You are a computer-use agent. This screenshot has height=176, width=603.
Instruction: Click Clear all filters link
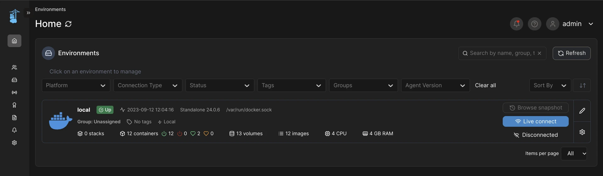tap(485, 85)
